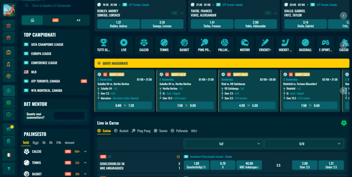
Task: Switch to the home tab
Action: coord(32,20)
